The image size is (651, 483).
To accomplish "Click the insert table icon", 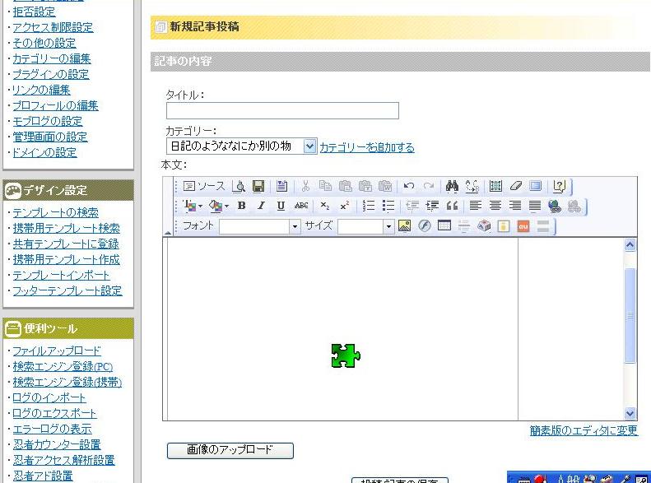I will (x=444, y=226).
